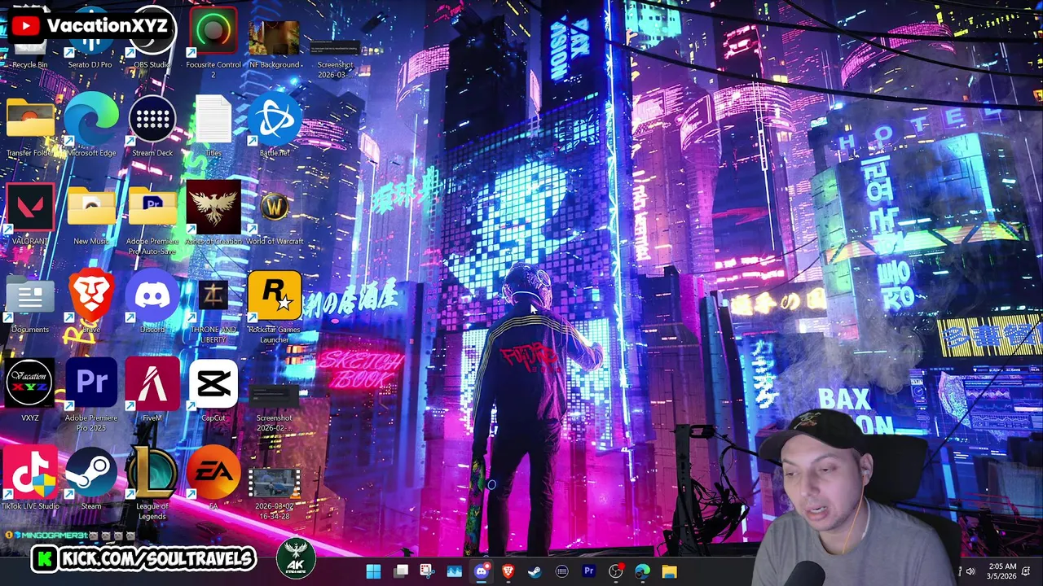The width and height of the screenshot is (1043, 586).
Task: Launch Microsoft Edge desktop shortcut
Action: coord(90,125)
